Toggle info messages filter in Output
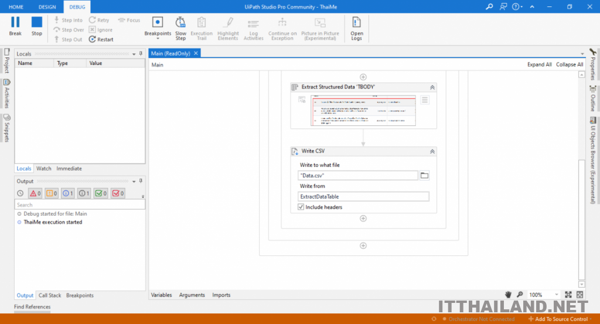This screenshot has width=600, height=324. tap(68, 193)
